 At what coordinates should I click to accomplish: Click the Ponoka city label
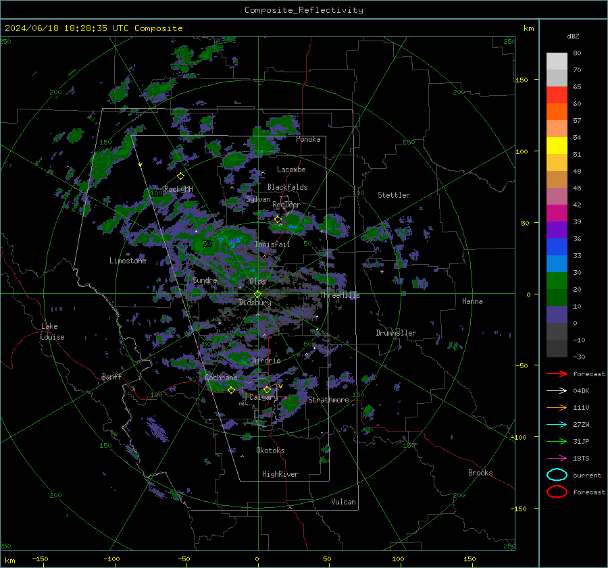click(308, 139)
